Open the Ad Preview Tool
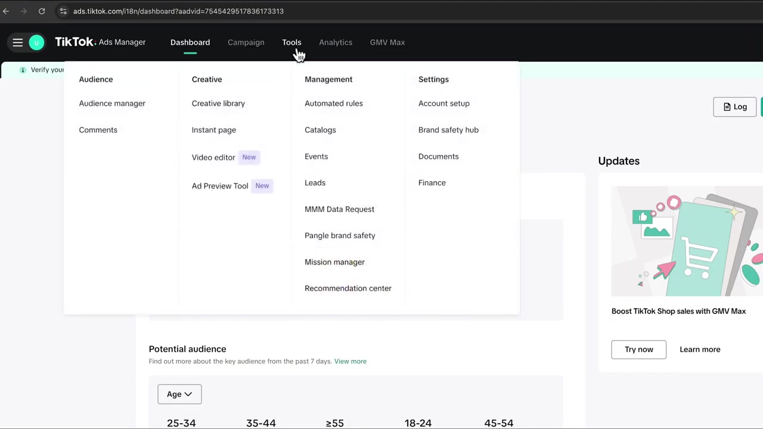Screen dimensions: 763x429 click(220, 186)
